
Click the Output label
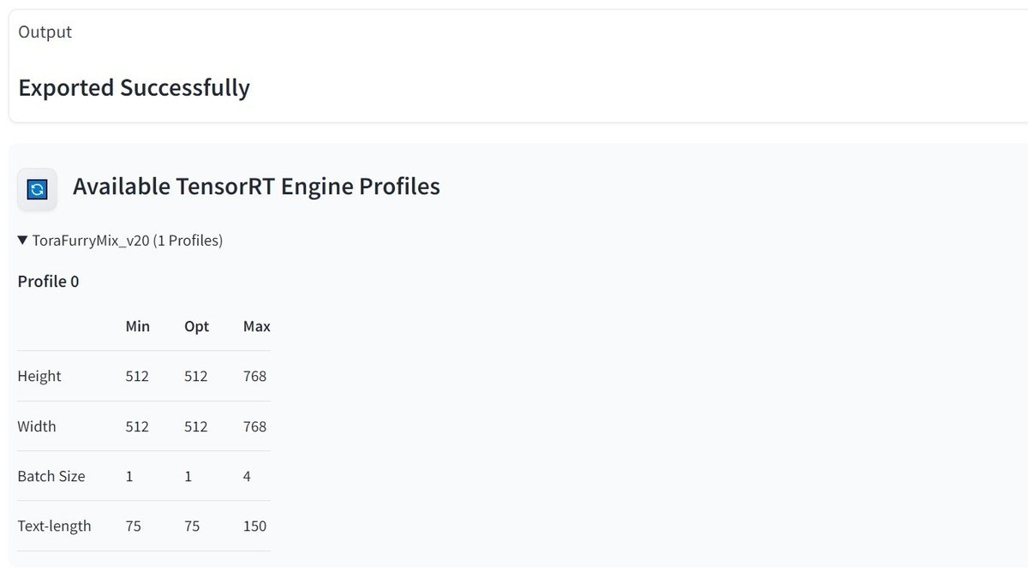point(45,32)
